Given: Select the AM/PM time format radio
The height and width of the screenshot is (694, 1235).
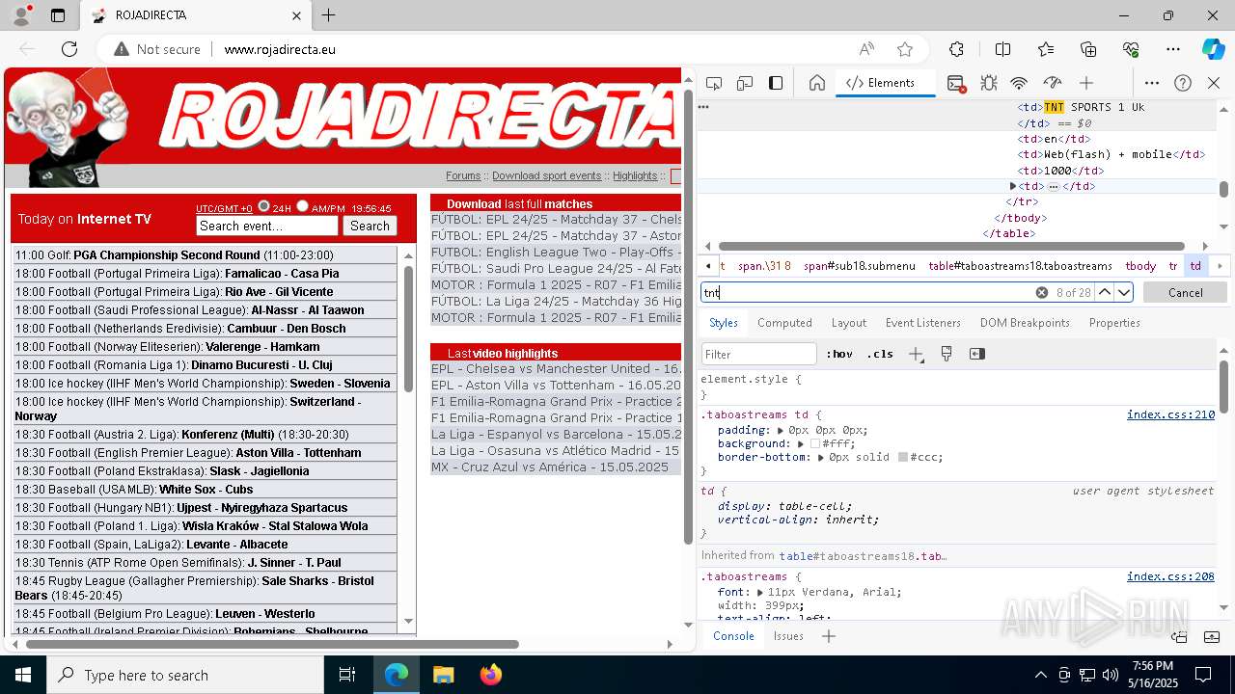Looking at the screenshot, I should point(302,206).
